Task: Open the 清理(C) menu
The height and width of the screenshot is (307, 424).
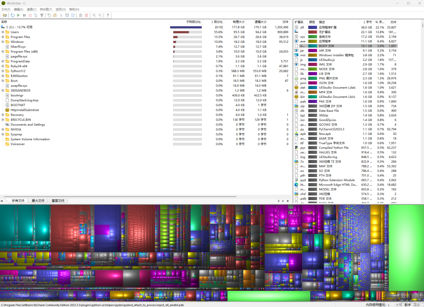Action: coord(31,9)
